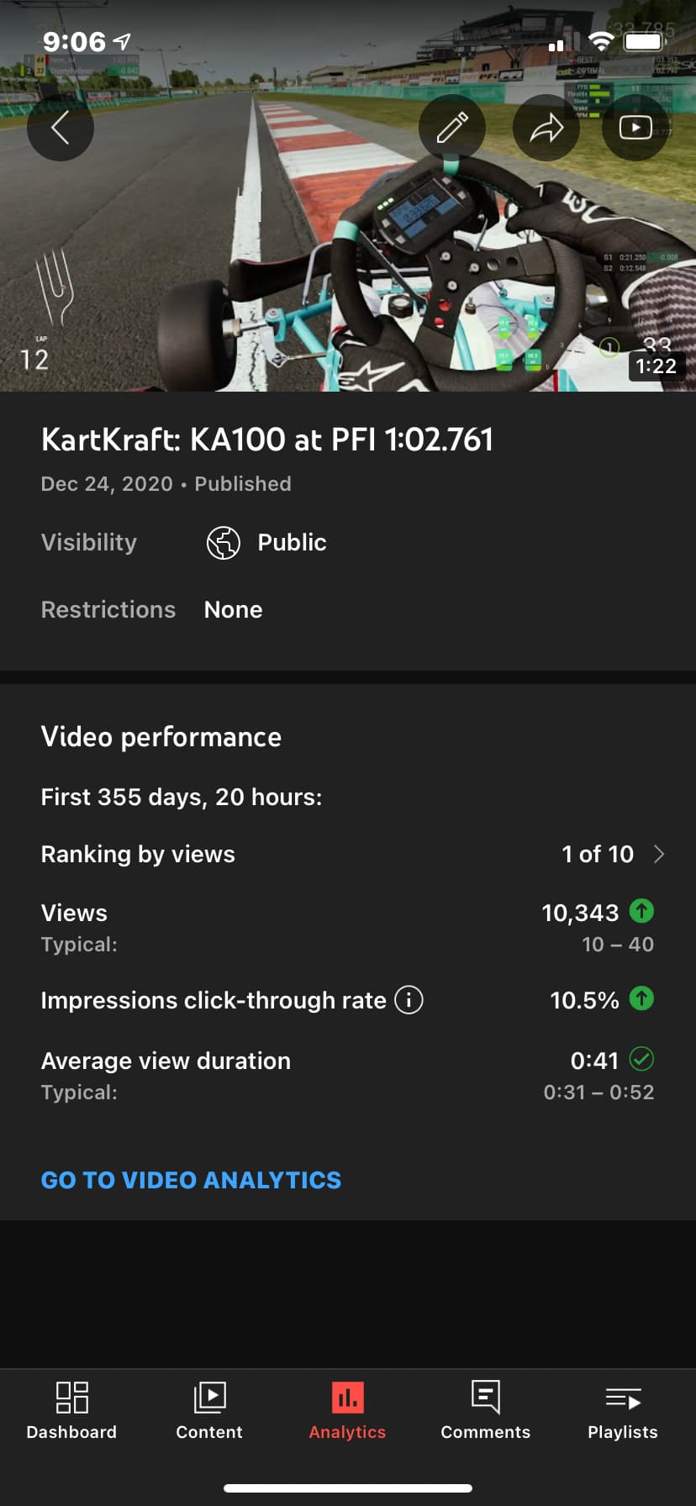Tap the info icon beside click-through rate
The height and width of the screenshot is (1506, 696).
[x=409, y=1000]
